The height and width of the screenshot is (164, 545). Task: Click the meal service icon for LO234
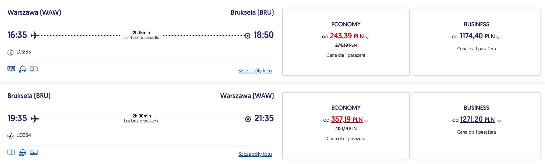22,152
